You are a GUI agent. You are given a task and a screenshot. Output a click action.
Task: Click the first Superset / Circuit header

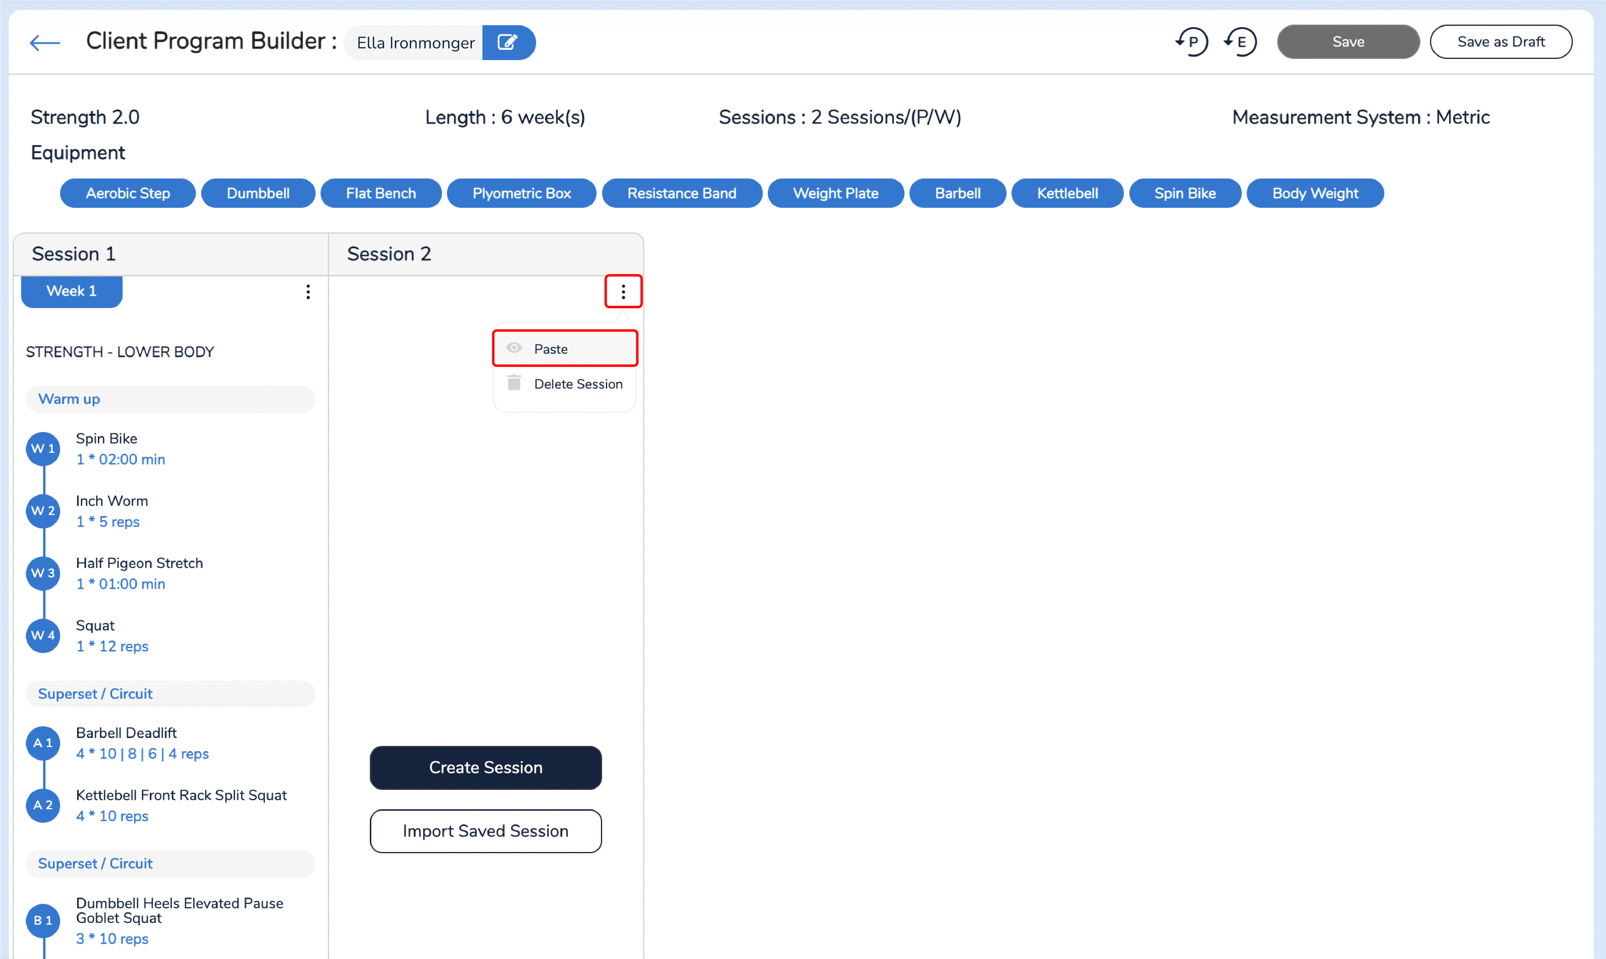pyautogui.click(x=171, y=694)
